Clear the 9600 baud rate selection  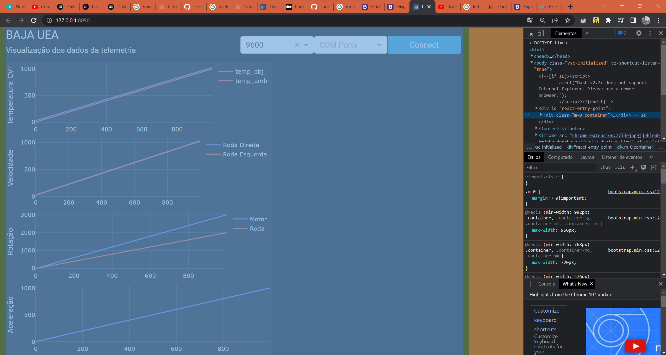pyautogui.click(x=297, y=45)
